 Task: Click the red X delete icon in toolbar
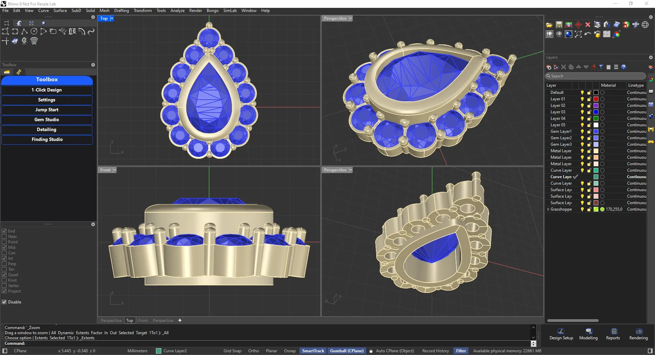coord(587,25)
